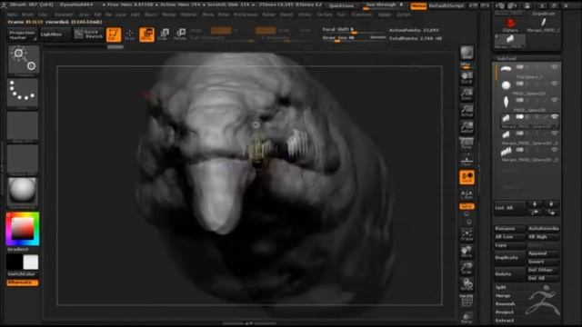This screenshot has width=582, height=327.
Task: Open the Zplugin menu
Action: click(385, 15)
